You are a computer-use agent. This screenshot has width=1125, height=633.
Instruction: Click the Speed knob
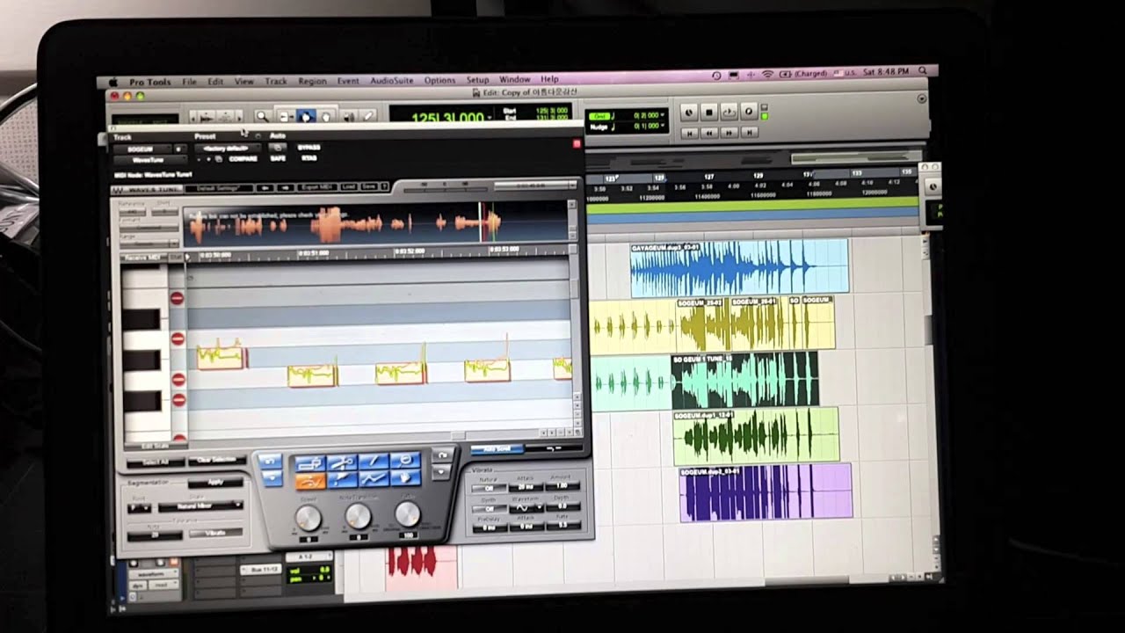tap(308, 517)
